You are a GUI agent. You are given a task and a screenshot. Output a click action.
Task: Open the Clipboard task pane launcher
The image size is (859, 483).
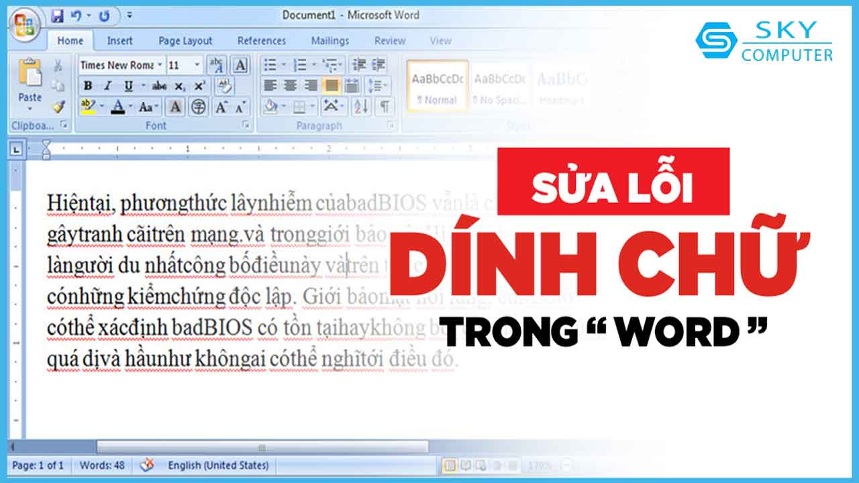click(64, 125)
